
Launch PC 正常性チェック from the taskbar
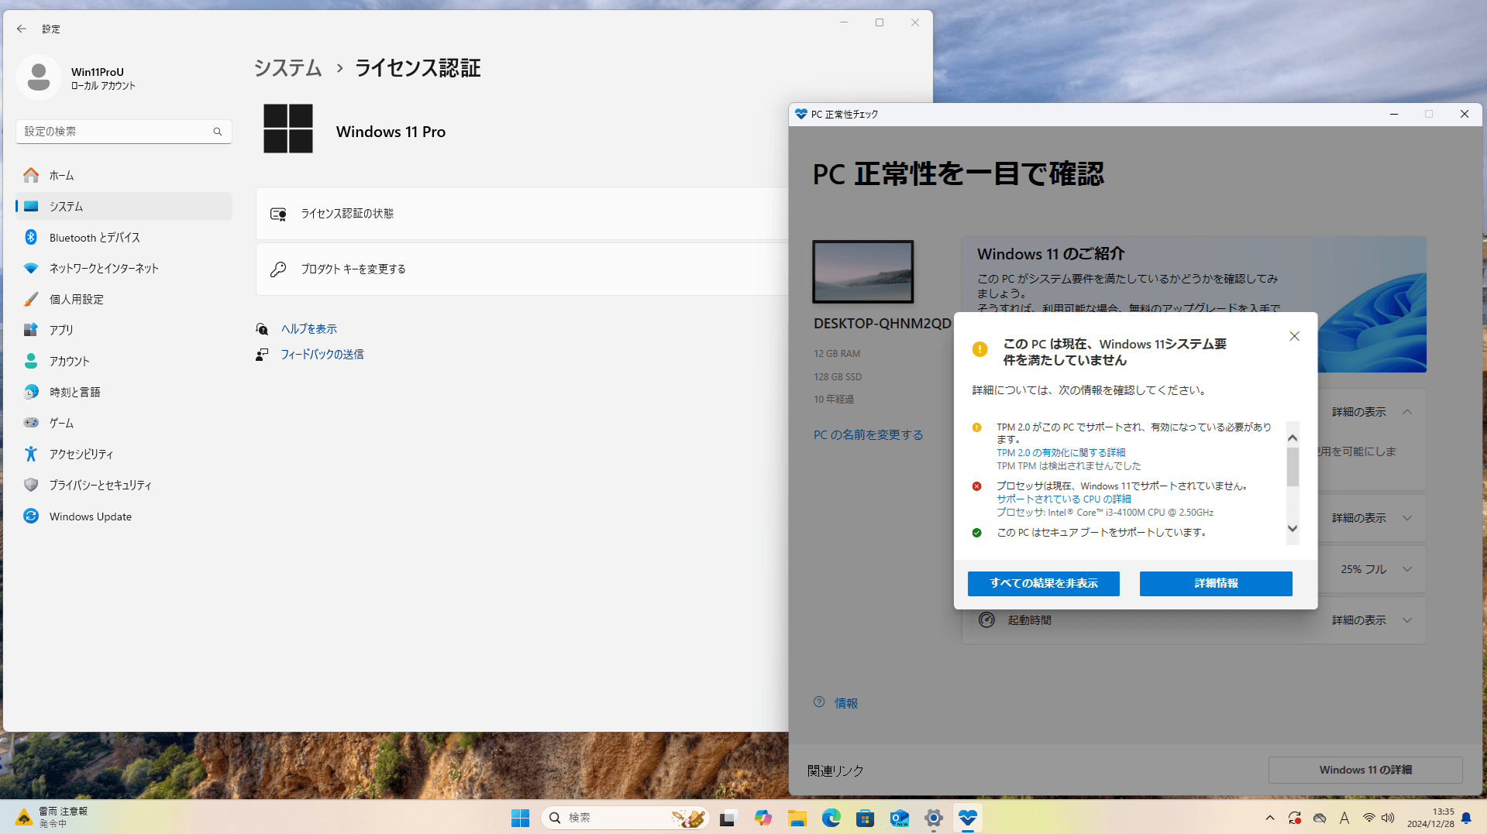point(967,818)
